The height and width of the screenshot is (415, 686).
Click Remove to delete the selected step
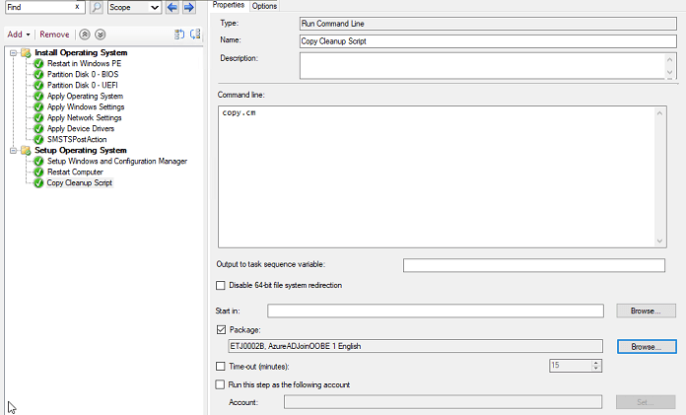(54, 34)
